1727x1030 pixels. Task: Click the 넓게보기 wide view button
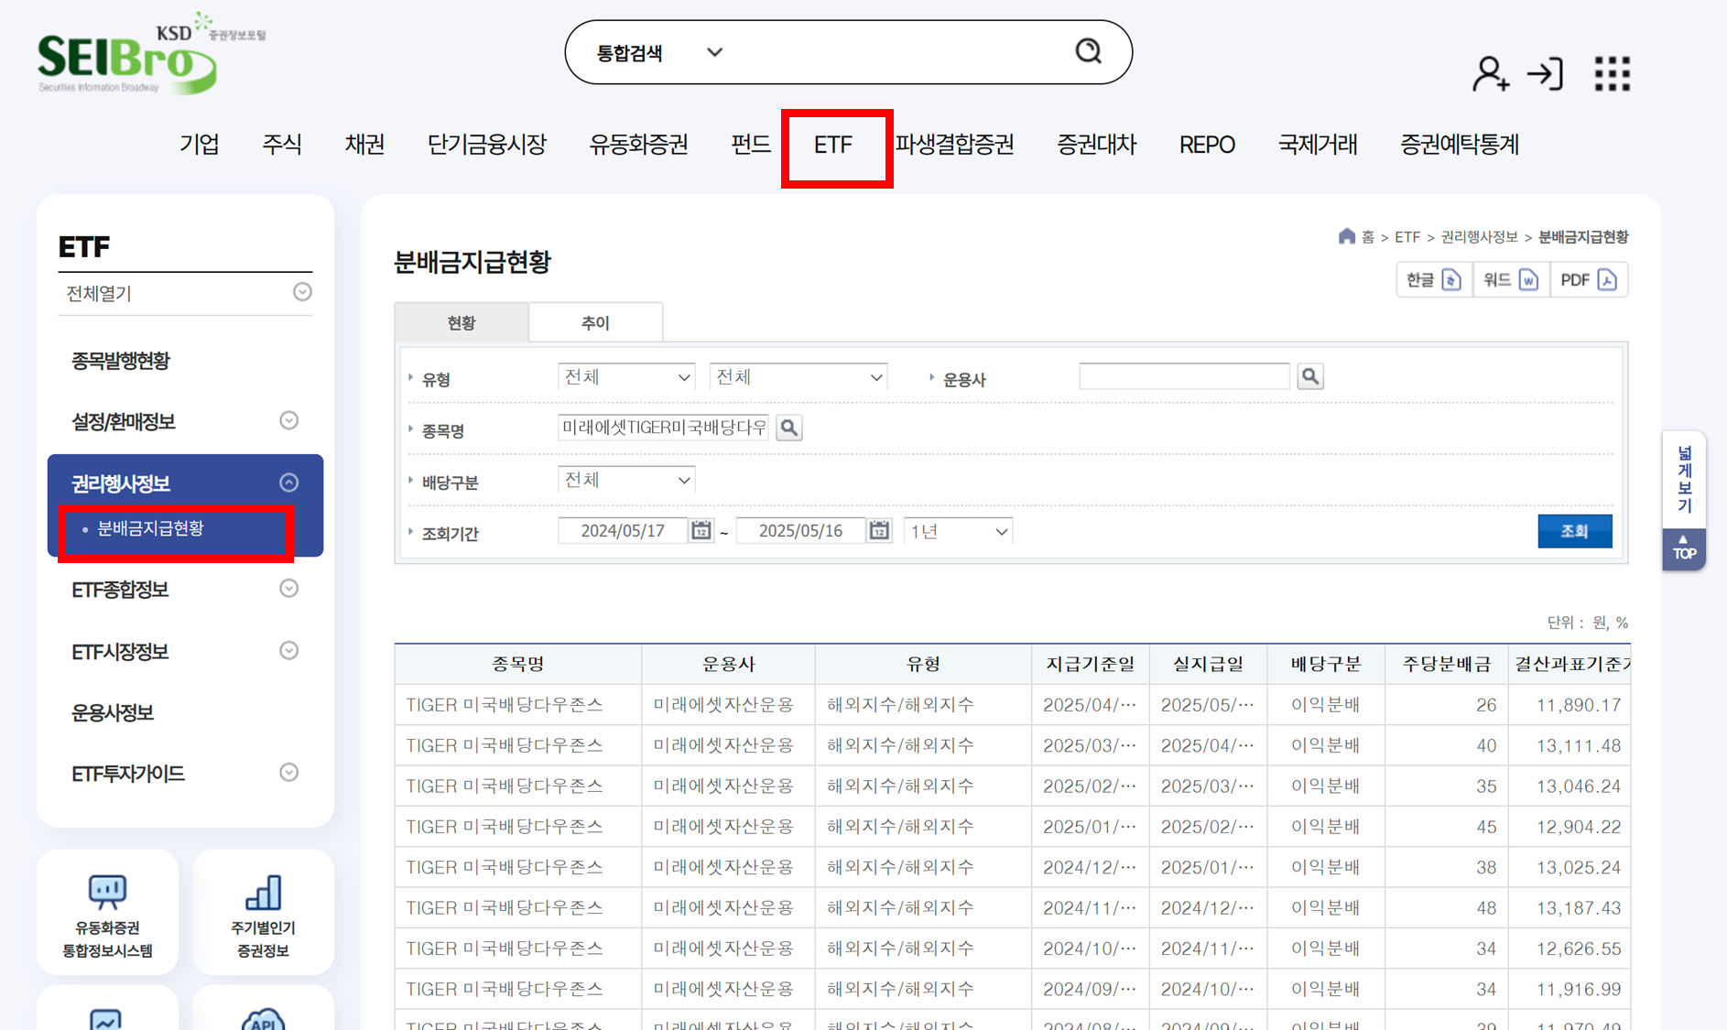(x=1684, y=480)
